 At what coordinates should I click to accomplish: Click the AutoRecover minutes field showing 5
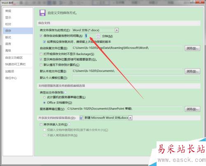(x=91, y=36)
